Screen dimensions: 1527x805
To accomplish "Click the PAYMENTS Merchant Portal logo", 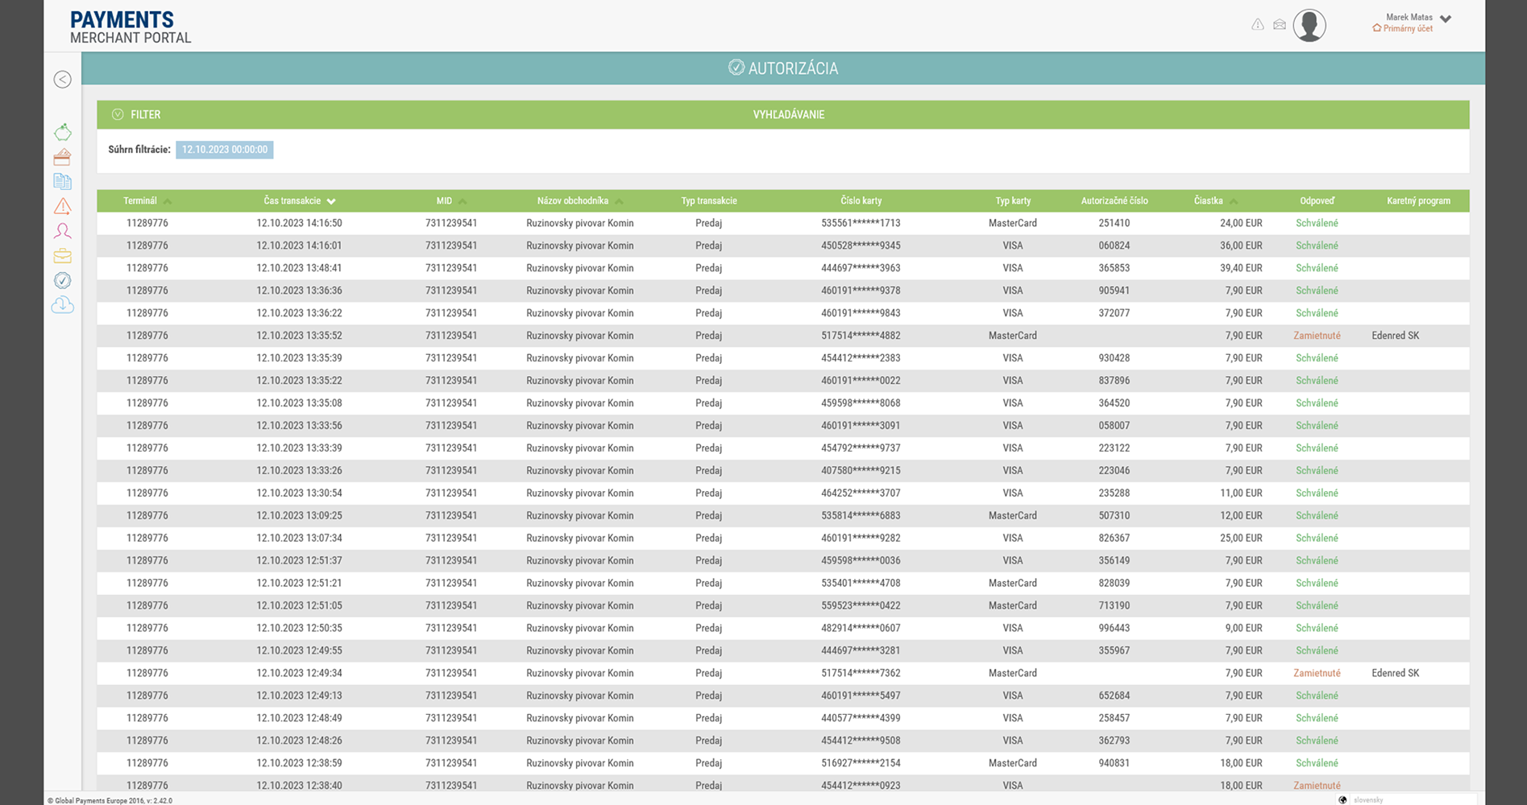I will (131, 27).
